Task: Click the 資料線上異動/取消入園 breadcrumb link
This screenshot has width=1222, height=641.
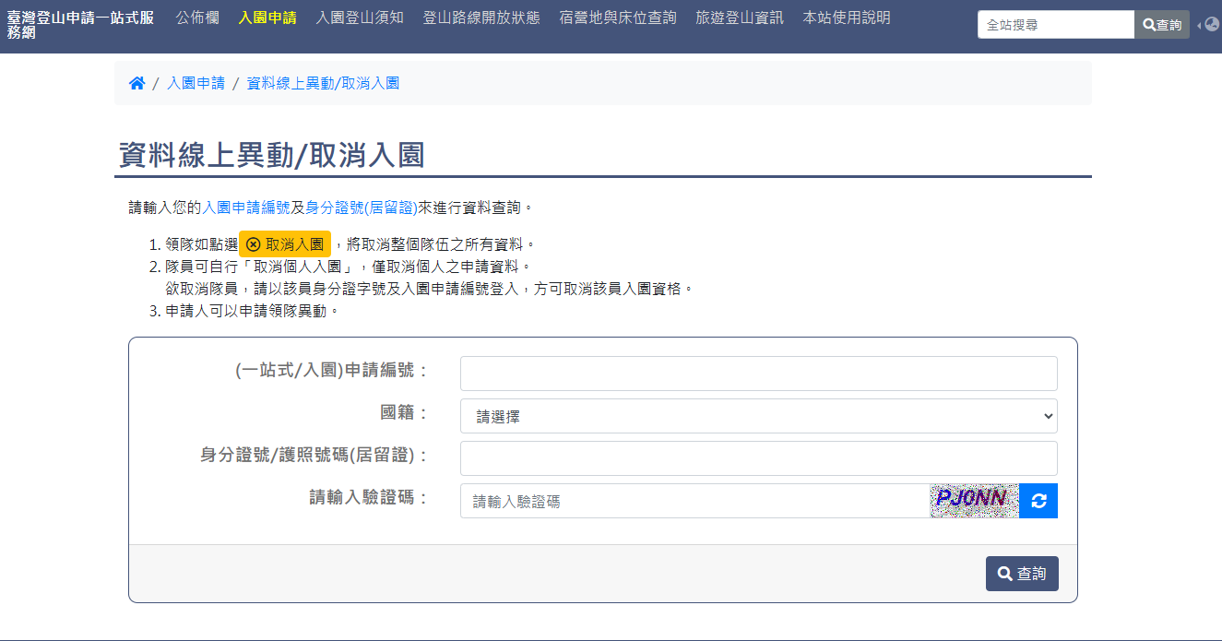Action: [323, 83]
